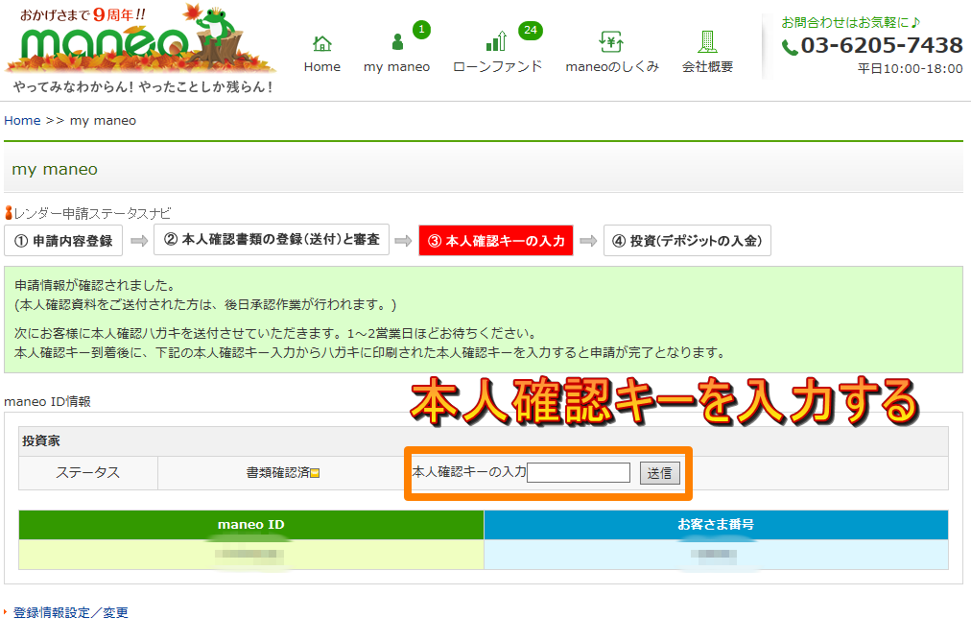Click the レンダー申請ステータスナビ label
Screen dimensions: 971x642
tap(92, 214)
